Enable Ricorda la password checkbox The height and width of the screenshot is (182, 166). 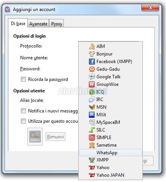click(x=23, y=79)
